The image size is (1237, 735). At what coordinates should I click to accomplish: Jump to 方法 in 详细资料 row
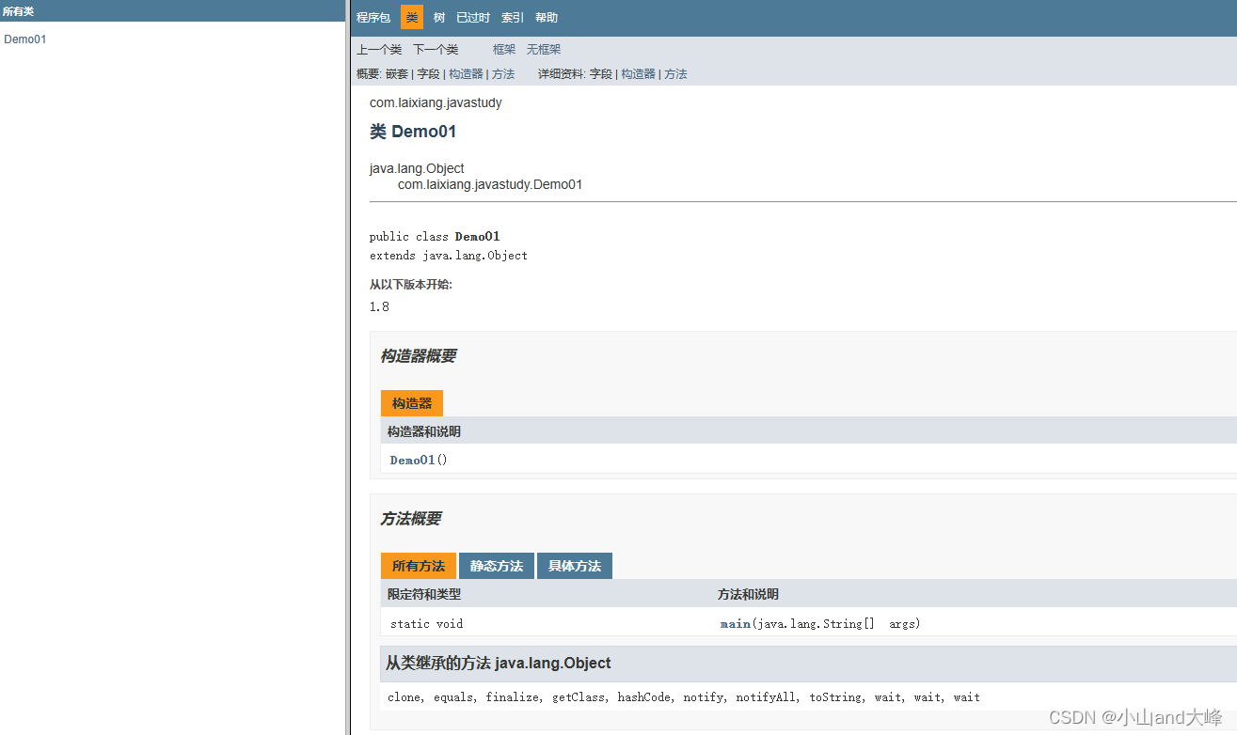675,74
